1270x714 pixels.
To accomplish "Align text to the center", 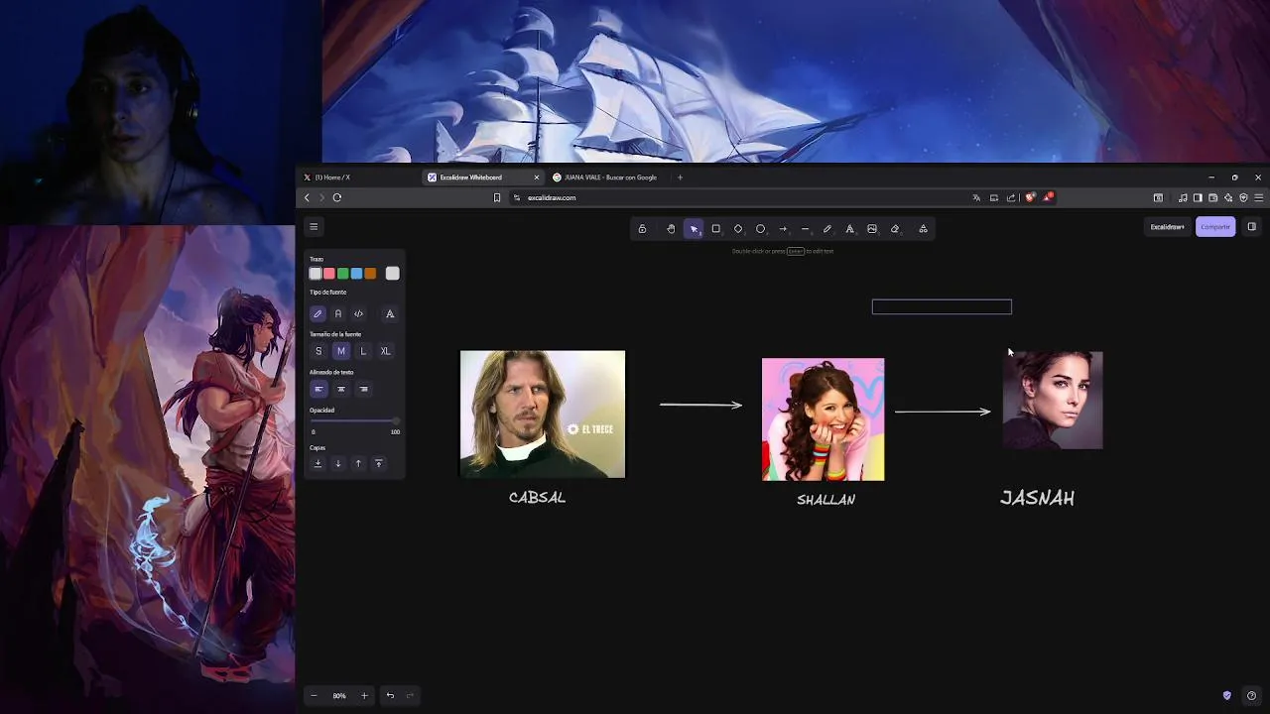I will click(x=340, y=389).
